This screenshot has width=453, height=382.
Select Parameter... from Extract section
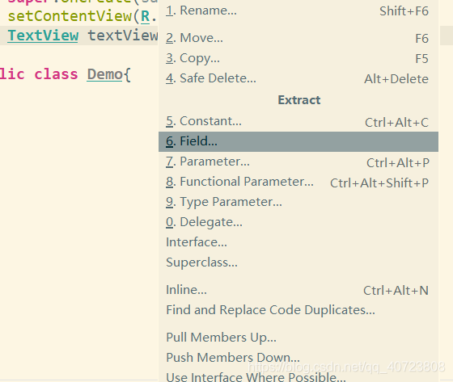[x=298, y=162]
